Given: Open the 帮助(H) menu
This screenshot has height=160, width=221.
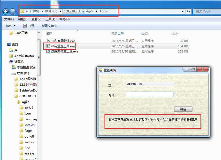Looking at the screenshot, I should pos(64,19).
